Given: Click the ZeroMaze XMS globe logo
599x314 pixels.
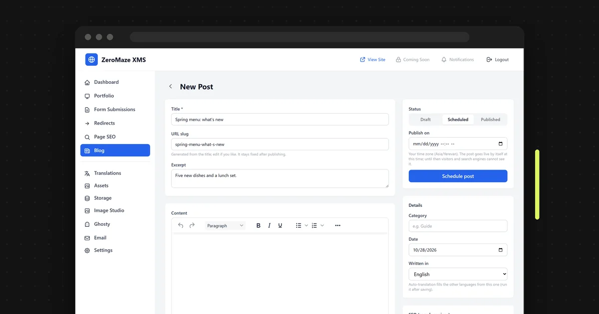Looking at the screenshot, I should [x=91, y=60].
